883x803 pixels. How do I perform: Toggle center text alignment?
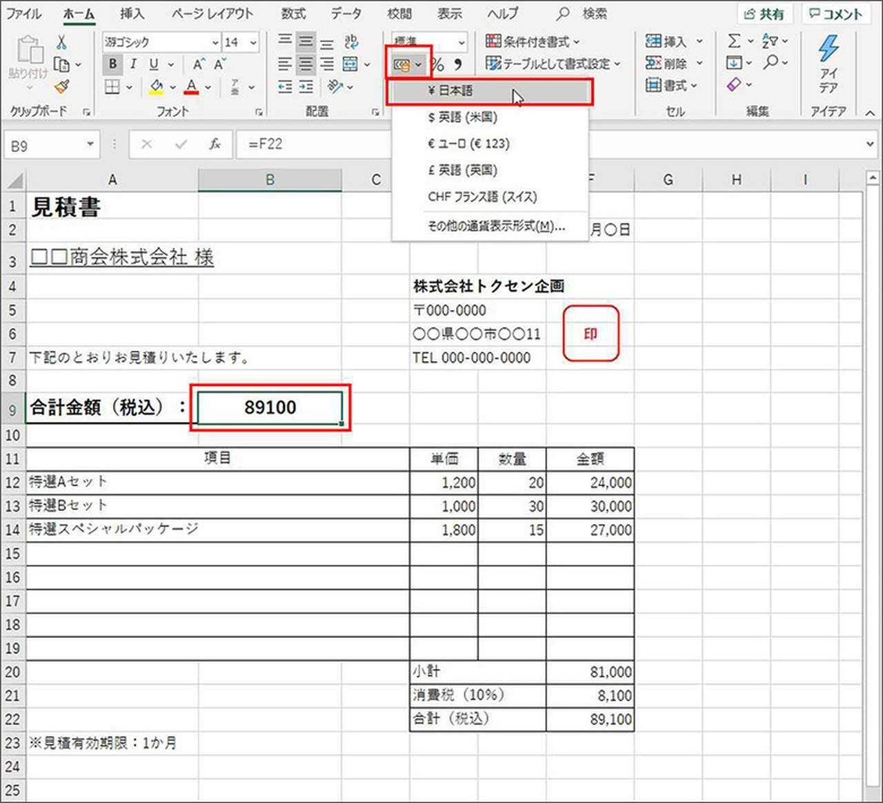(306, 64)
